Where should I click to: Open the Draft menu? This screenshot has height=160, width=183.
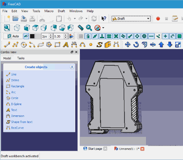[x=61, y=11]
